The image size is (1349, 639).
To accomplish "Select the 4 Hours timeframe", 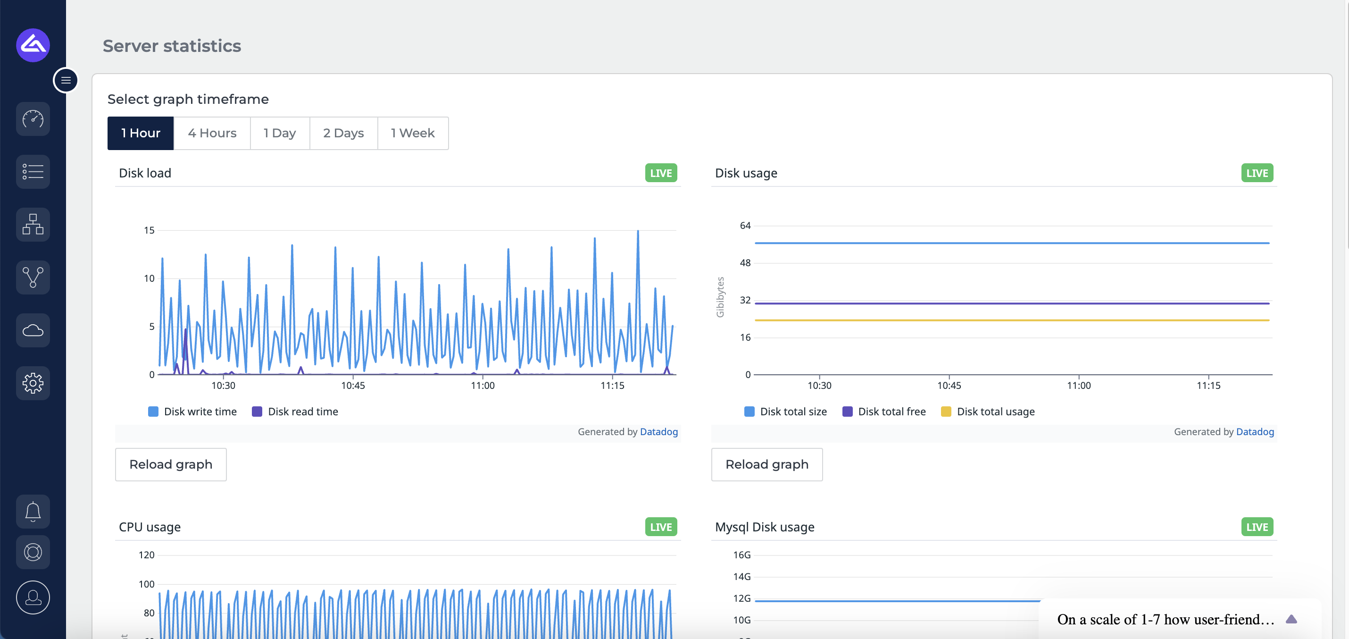I will 212,133.
